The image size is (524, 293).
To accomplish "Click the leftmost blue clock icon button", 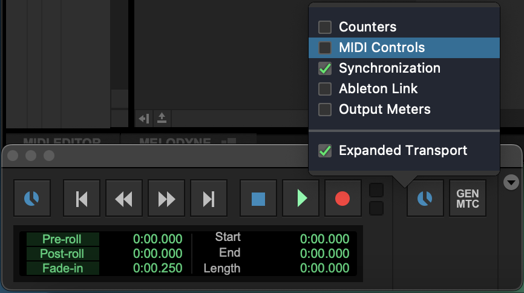I will click(32, 199).
